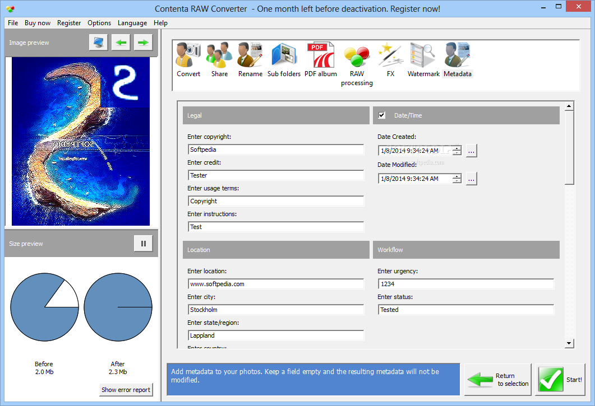Click the location field with www.softpedia.com
This screenshot has width=595, height=406.
coord(276,284)
